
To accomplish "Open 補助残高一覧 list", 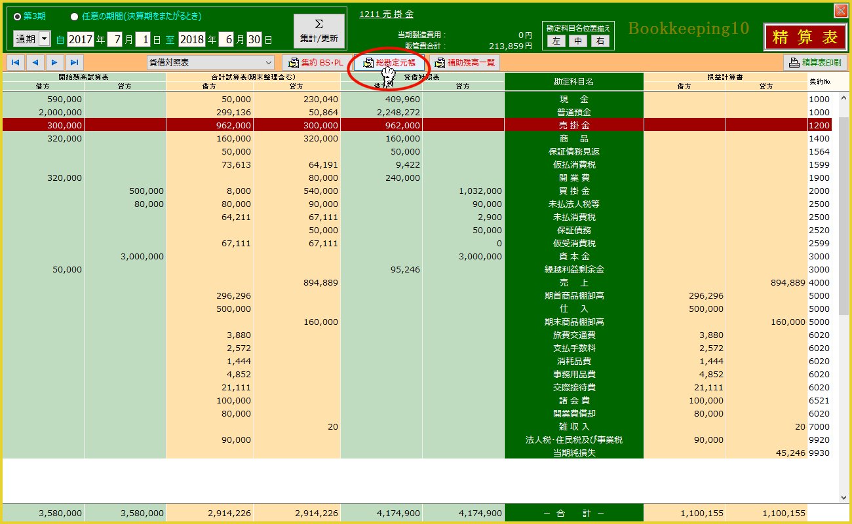I will click(465, 62).
